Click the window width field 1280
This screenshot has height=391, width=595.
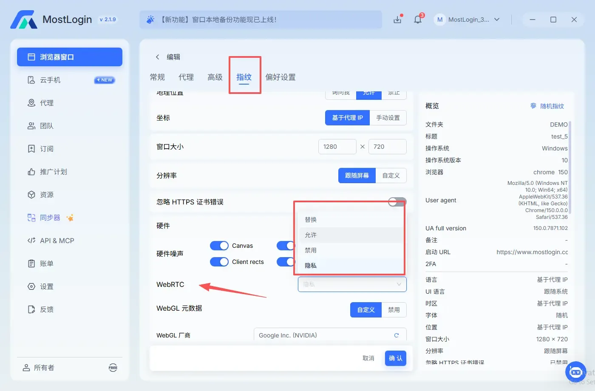pyautogui.click(x=337, y=147)
